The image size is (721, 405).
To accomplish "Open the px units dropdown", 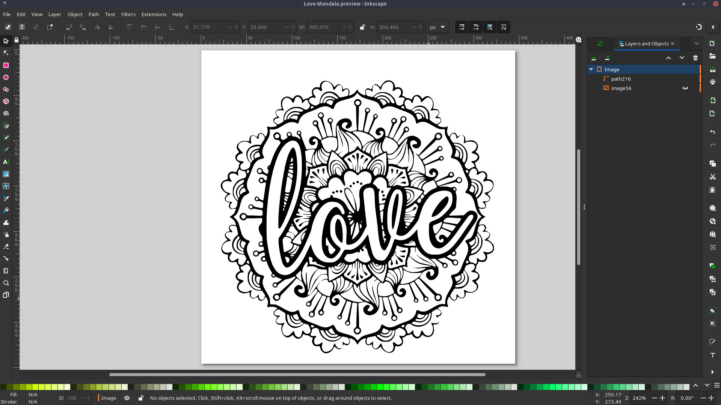I will [x=437, y=27].
